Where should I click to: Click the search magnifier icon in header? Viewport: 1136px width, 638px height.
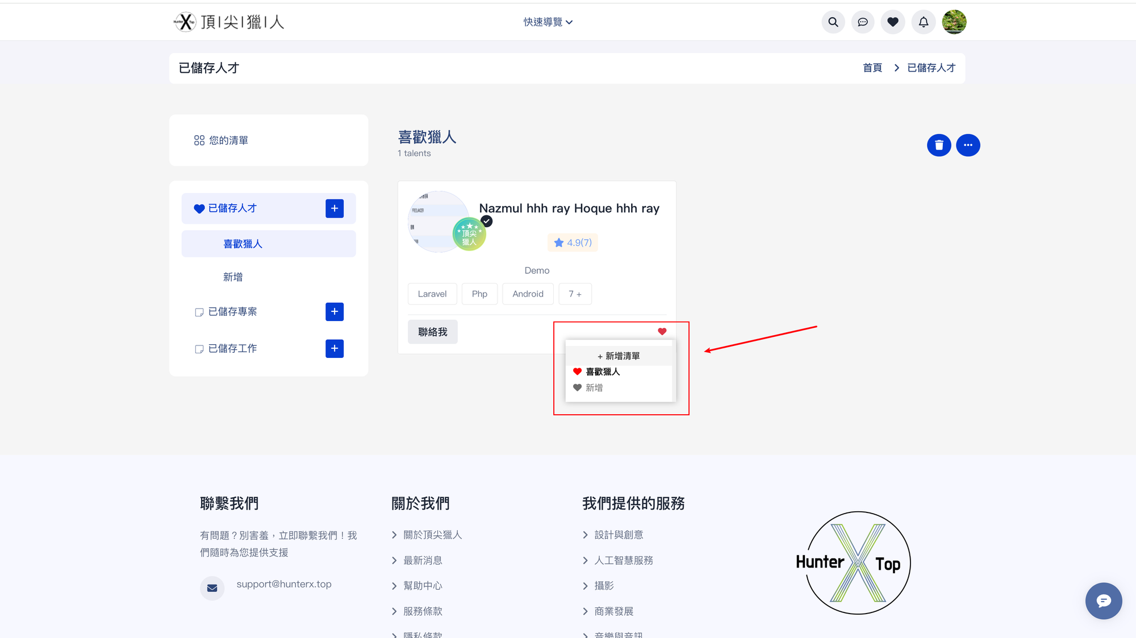pos(833,22)
